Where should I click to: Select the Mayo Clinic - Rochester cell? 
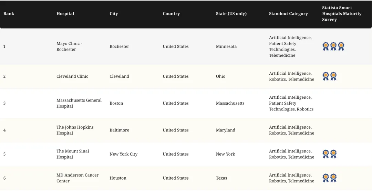click(69, 46)
